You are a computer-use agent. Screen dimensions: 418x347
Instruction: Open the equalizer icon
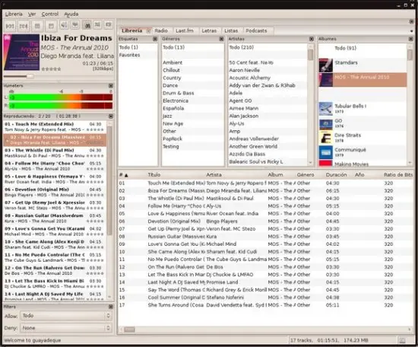[75, 25]
